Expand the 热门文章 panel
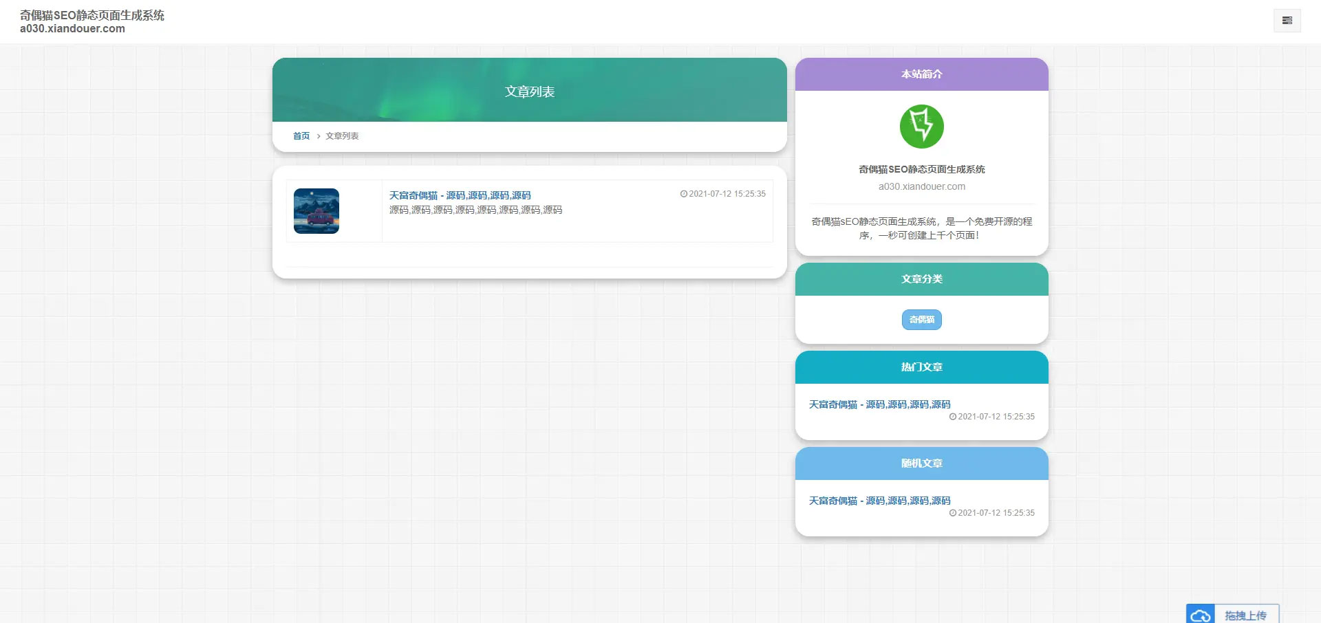1321x623 pixels. (x=921, y=367)
